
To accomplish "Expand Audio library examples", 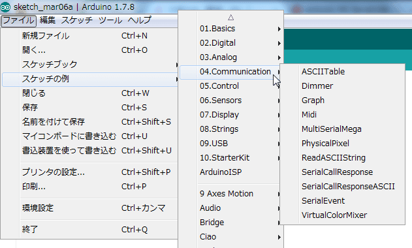I will click(230, 208).
